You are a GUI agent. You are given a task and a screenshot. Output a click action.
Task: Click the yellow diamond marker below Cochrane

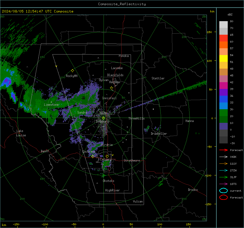coord(93,156)
